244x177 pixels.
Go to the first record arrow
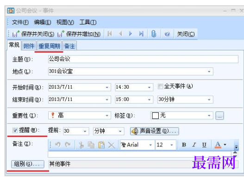pos(110,34)
